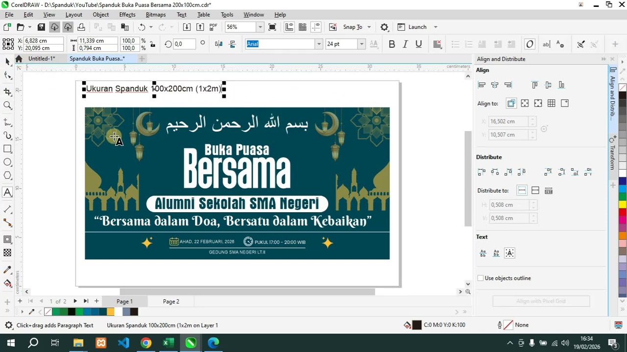Viewport: 627px width, 352px height.
Task: Click the orange swatch in document palette
Action: click(110, 312)
